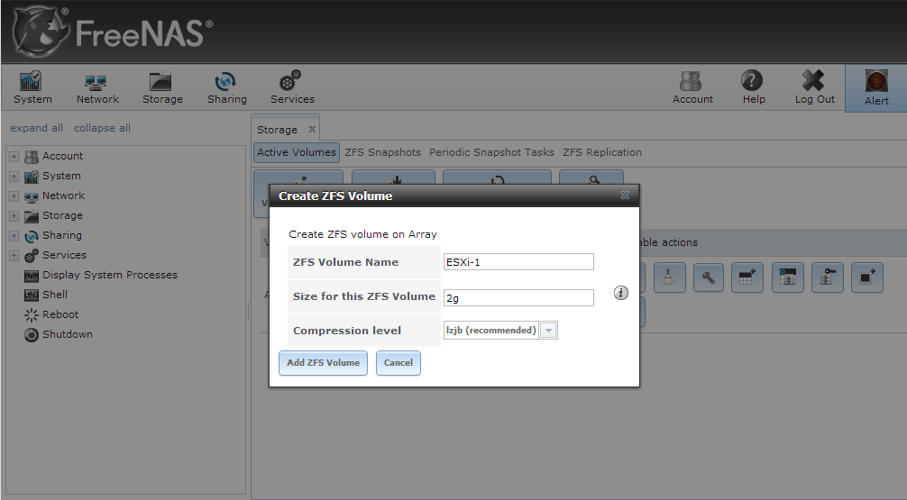The width and height of the screenshot is (907, 500).
Task: Click the Network label in sidebar tree
Action: point(64,196)
